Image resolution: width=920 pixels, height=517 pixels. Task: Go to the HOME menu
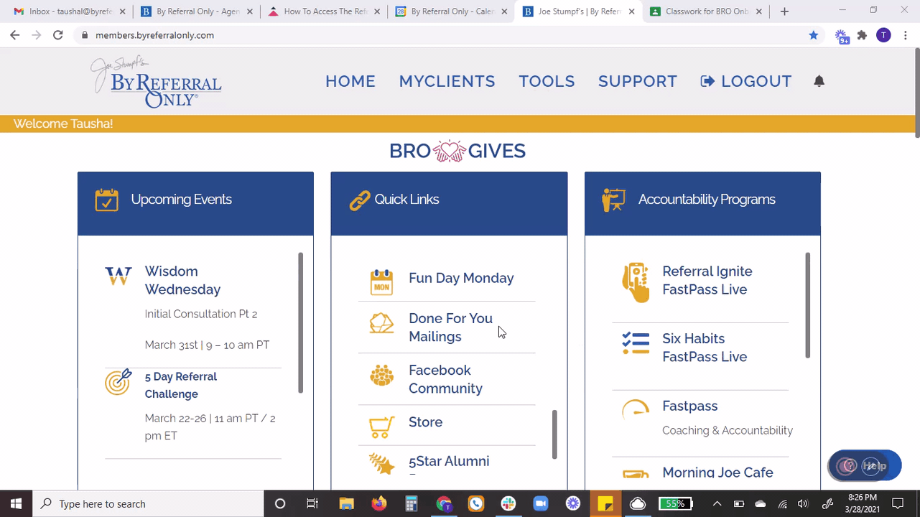350,81
